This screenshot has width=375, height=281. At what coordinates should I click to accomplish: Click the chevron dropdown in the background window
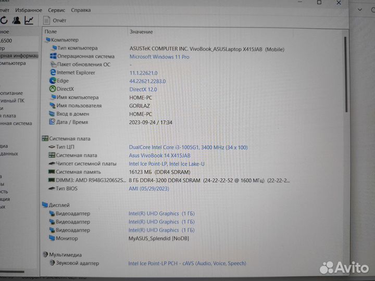click(360, 10)
